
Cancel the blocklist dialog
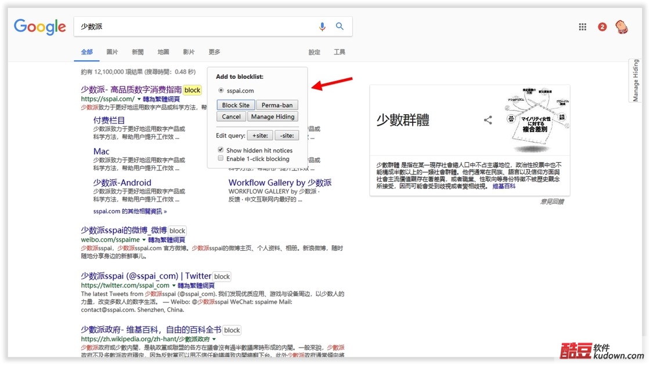[231, 116]
